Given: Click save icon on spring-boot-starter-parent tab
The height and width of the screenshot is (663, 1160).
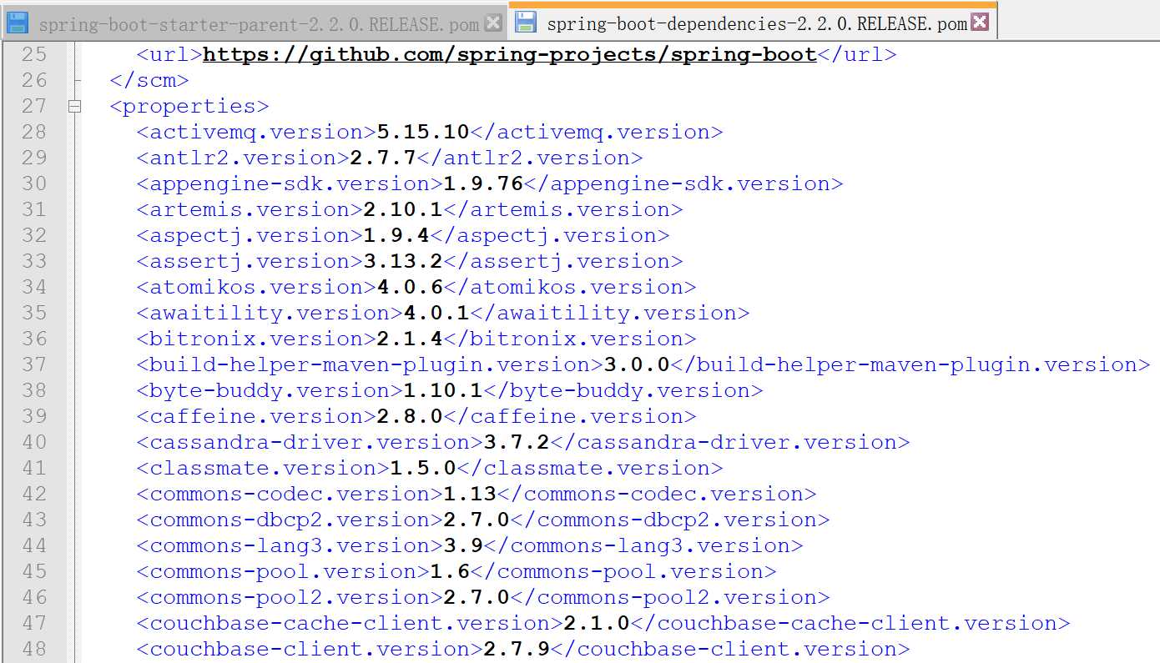Looking at the screenshot, I should click(18, 23).
